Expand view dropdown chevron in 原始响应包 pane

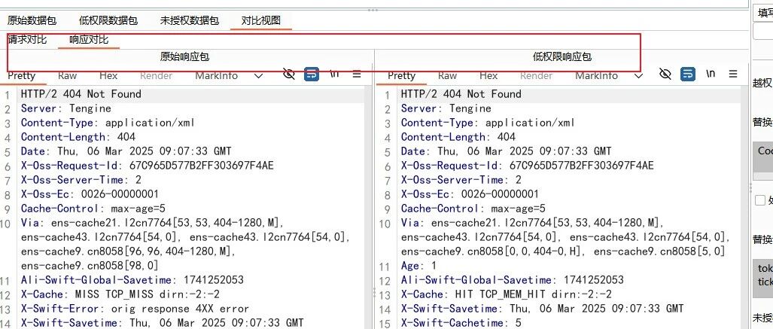(x=258, y=76)
